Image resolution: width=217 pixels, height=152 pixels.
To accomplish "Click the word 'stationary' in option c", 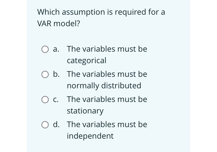I will [x=85, y=111].
